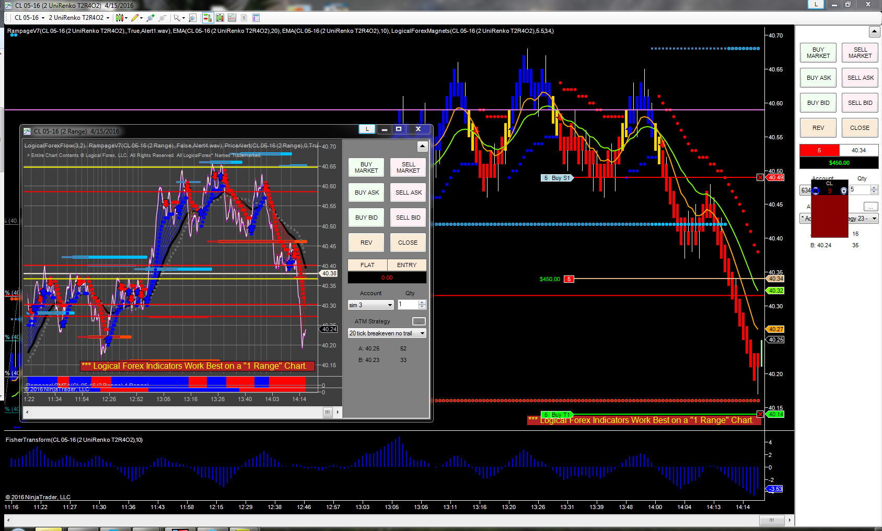The width and height of the screenshot is (882, 531).
Task: Click the L link button on Range window
Action: 367,129
